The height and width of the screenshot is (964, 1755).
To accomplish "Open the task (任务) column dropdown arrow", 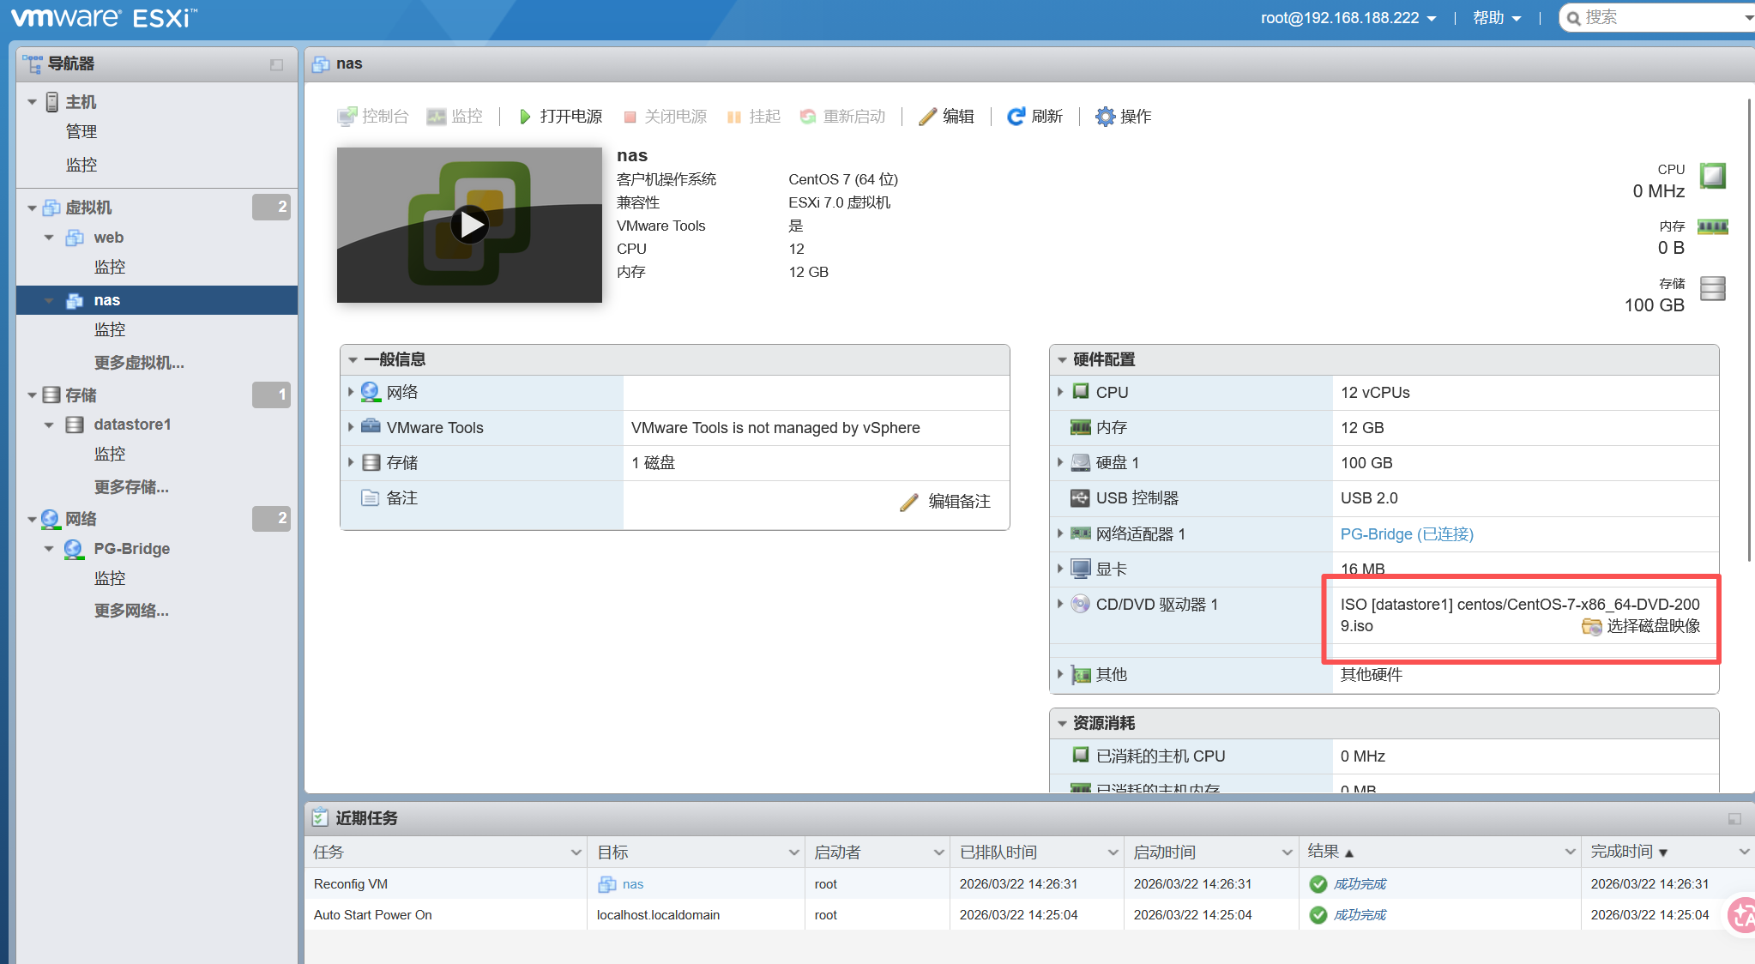I will (x=576, y=853).
